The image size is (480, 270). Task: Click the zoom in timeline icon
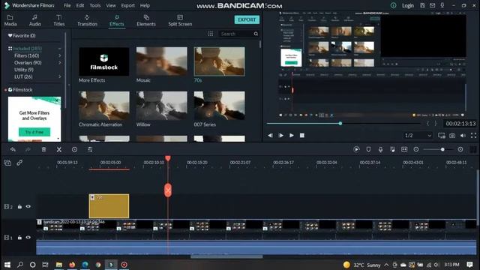click(x=460, y=149)
